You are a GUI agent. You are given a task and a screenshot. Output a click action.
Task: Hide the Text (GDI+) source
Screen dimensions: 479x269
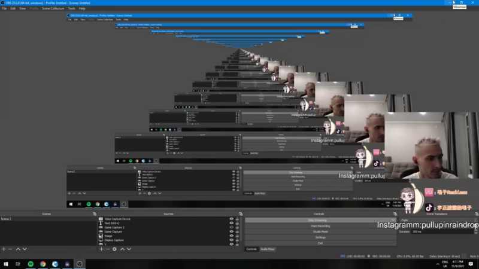click(x=232, y=223)
